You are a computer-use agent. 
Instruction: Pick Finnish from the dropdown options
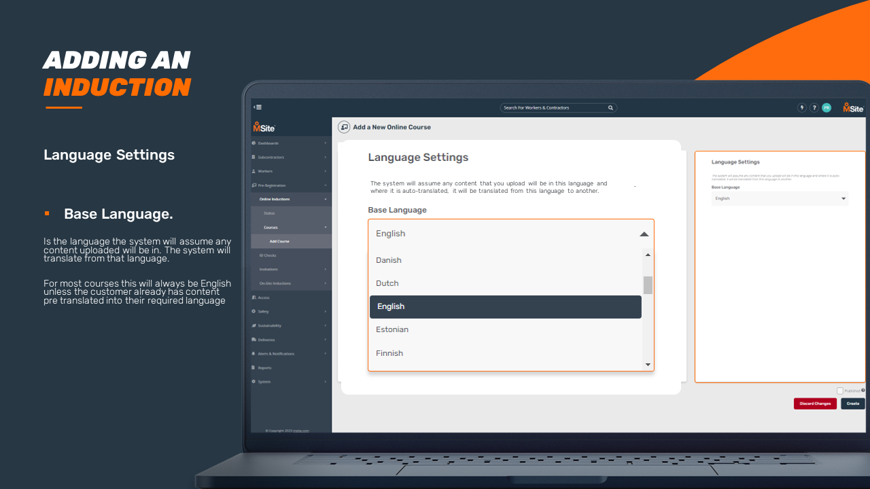(x=389, y=353)
